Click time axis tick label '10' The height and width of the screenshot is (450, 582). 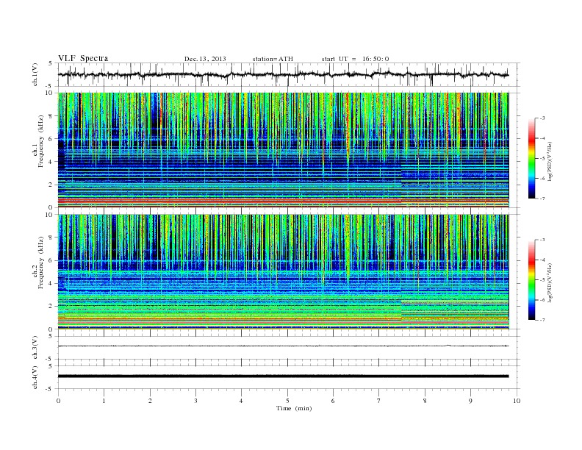click(x=517, y=401)
